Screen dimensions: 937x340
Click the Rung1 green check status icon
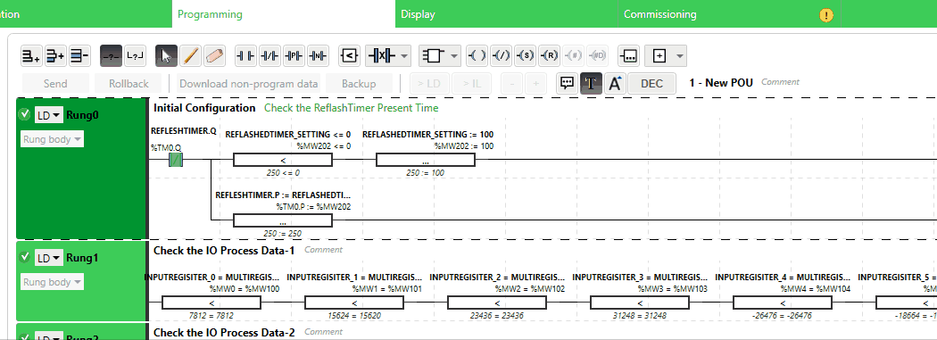point(24,257)
